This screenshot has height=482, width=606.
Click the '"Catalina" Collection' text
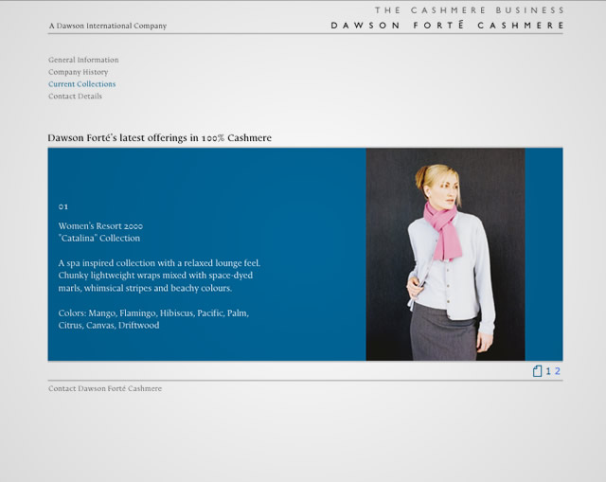point(99,238)
